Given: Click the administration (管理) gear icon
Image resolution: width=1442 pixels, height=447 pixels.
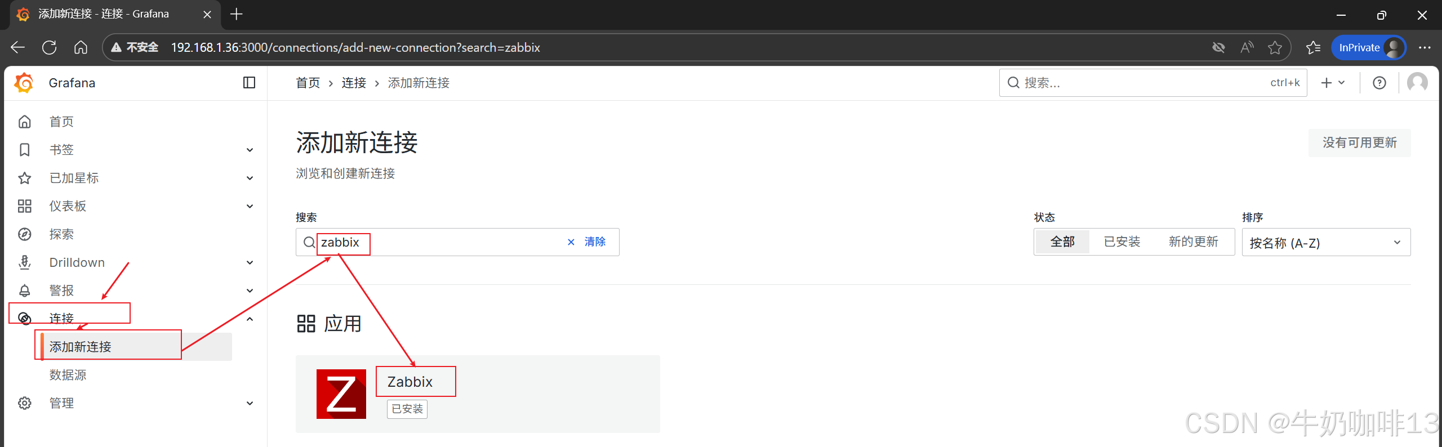Looking at the screenshot, I should [25, 403].
